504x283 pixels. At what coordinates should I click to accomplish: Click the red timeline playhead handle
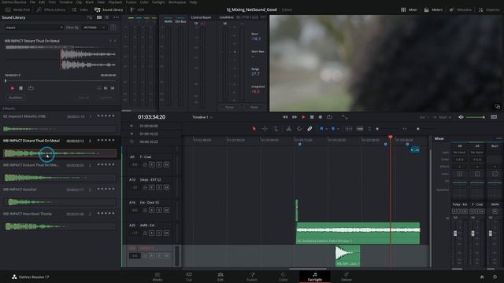pyautogui.click(x=391, y=138)
